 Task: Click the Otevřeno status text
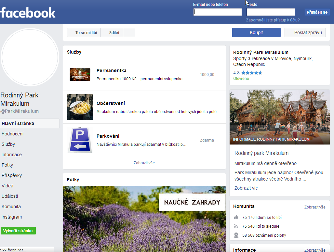(241, 79)
